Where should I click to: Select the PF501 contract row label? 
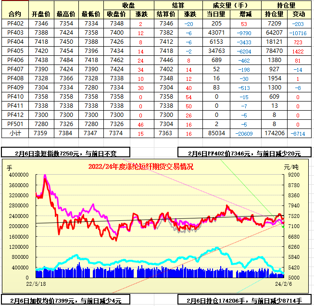(15, 124)
